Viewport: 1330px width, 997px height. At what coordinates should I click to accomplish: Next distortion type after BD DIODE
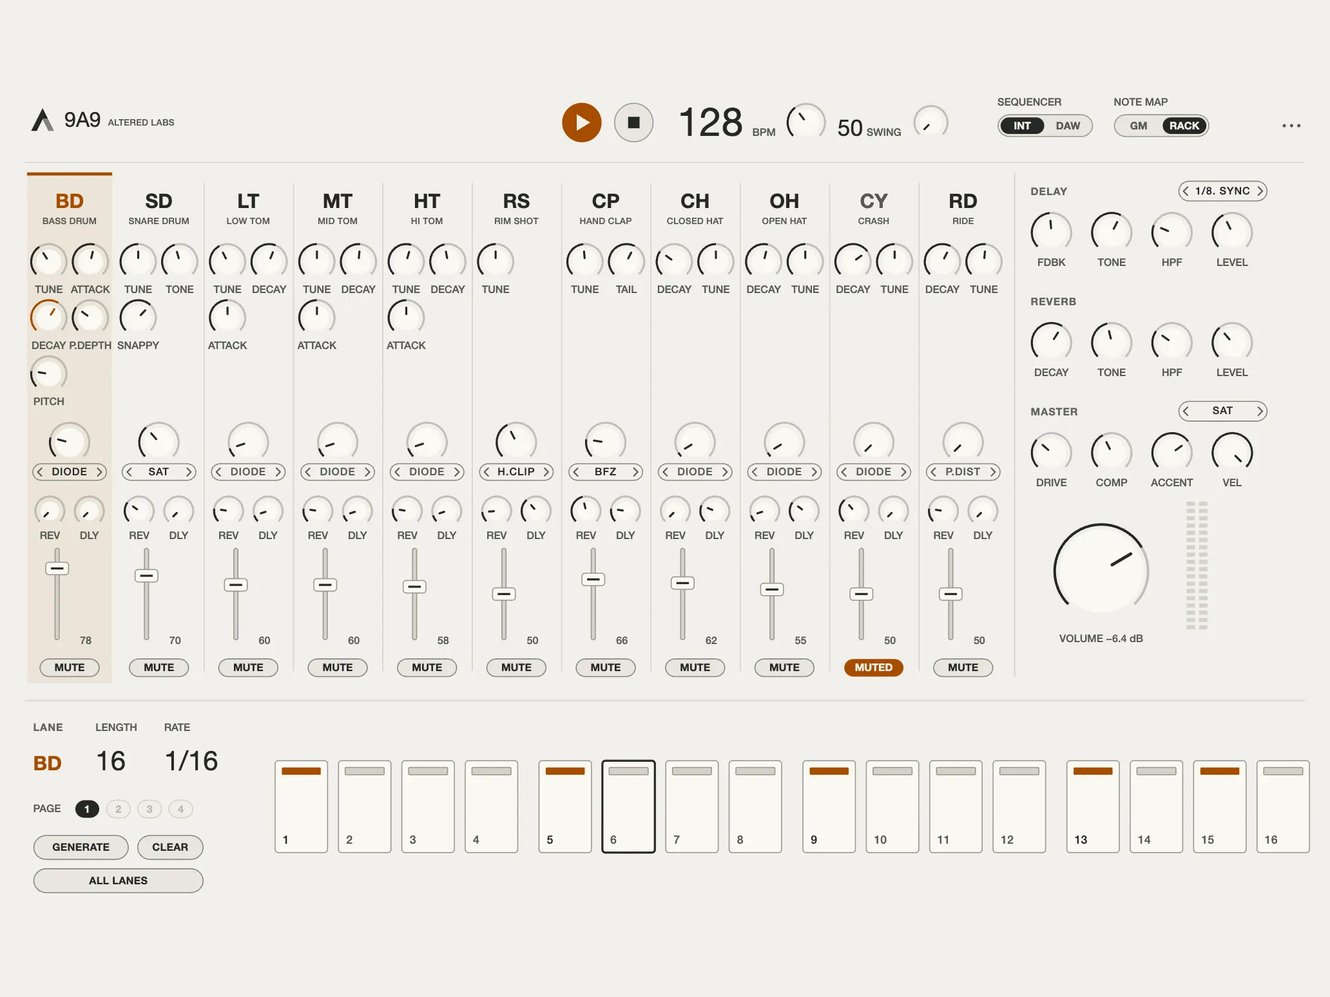[x=99, y=472]
